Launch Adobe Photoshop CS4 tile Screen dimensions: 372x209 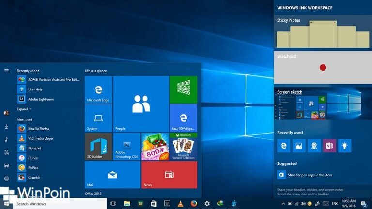coord(126,147)
